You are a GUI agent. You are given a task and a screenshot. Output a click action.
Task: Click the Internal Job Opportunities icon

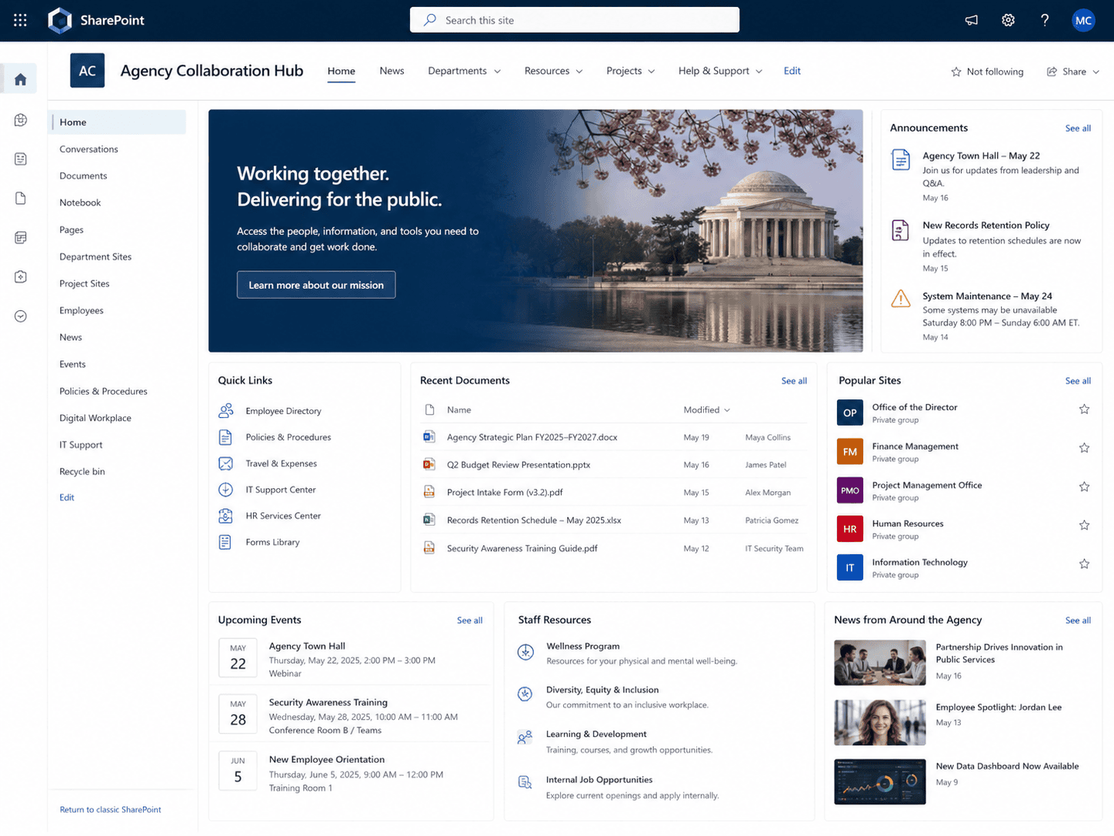coord(525,782)
